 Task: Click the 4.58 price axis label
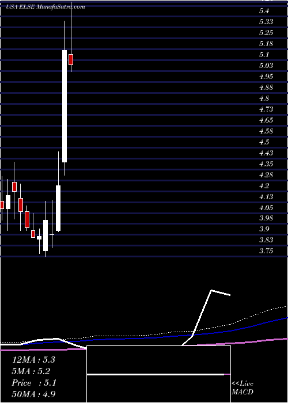[266, 131]
